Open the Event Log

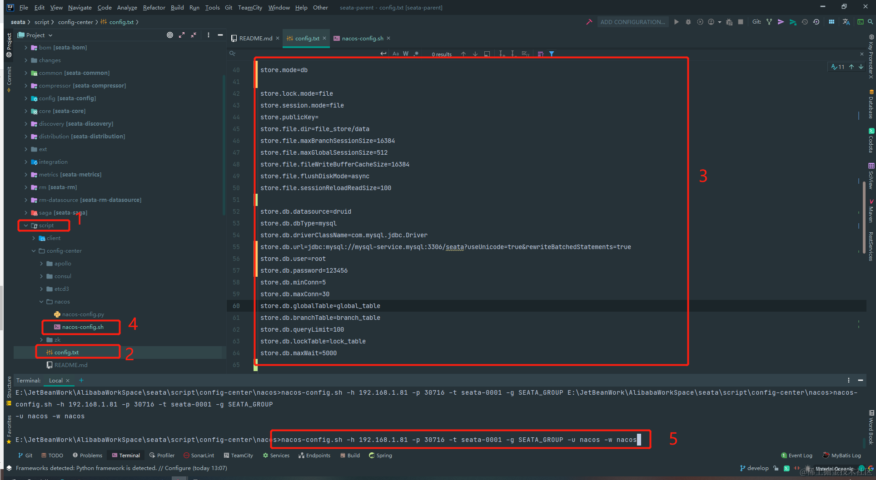coord(797,455)
